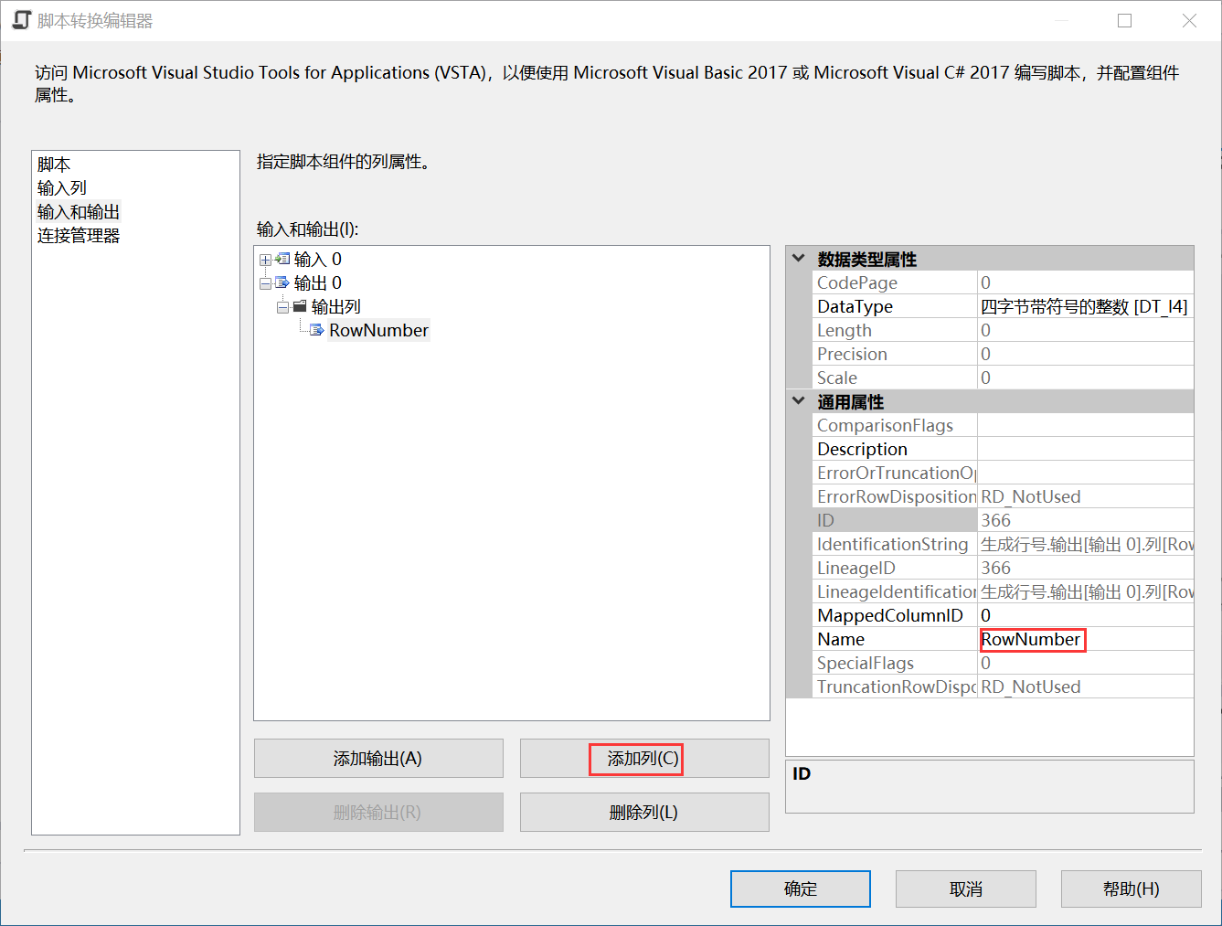Click the Description value field
Image resolution: width=1222 pixels, height=926 pixels.
pyautogui.click(x=1086, y=449)
